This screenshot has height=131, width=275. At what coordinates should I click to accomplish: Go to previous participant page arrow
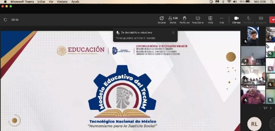[260, 108]
